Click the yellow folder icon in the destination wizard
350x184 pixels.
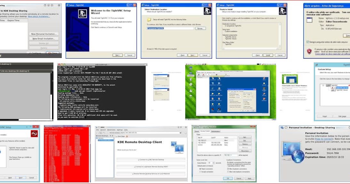click(x=149, y=20)
